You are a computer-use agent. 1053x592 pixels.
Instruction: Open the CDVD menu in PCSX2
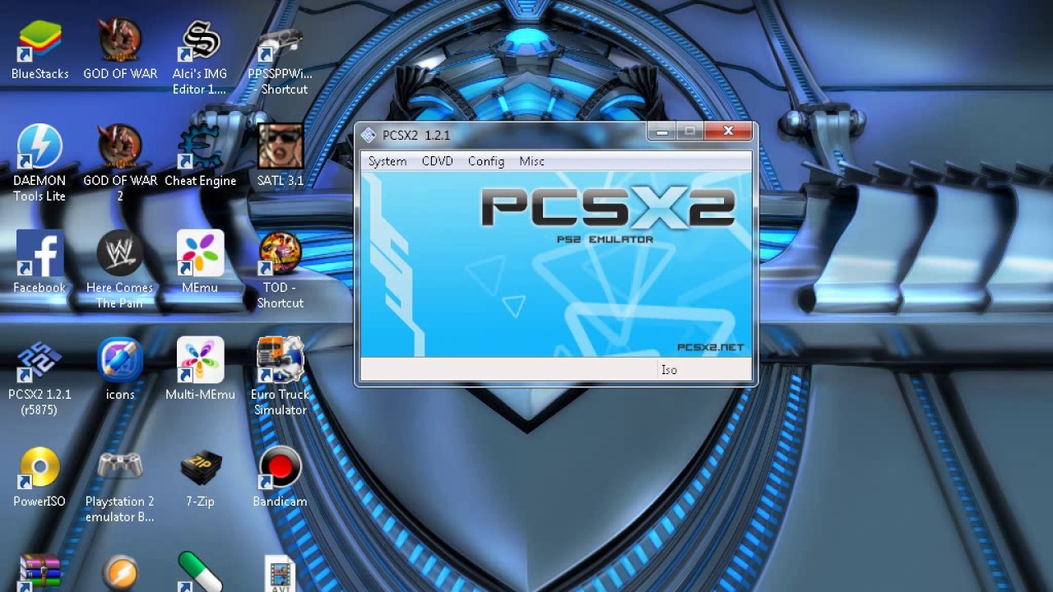point(438,161)
